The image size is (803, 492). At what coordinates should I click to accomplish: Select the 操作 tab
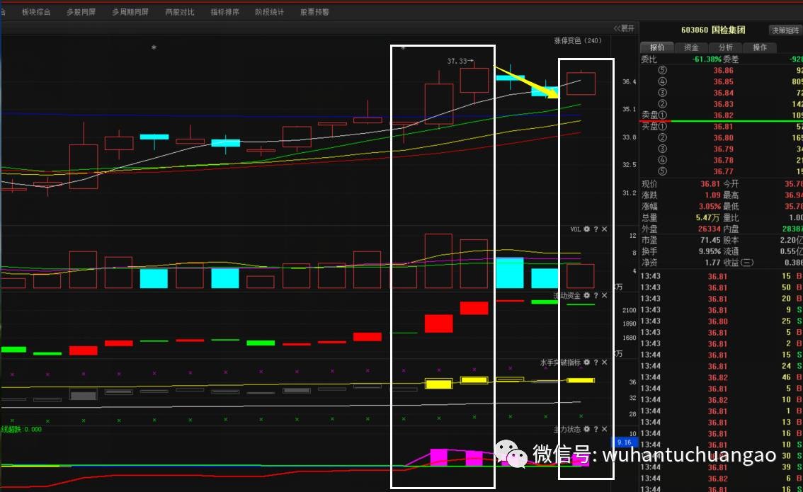759,47
